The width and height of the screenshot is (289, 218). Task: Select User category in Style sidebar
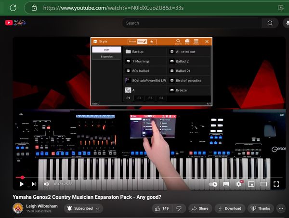(106, 50)
